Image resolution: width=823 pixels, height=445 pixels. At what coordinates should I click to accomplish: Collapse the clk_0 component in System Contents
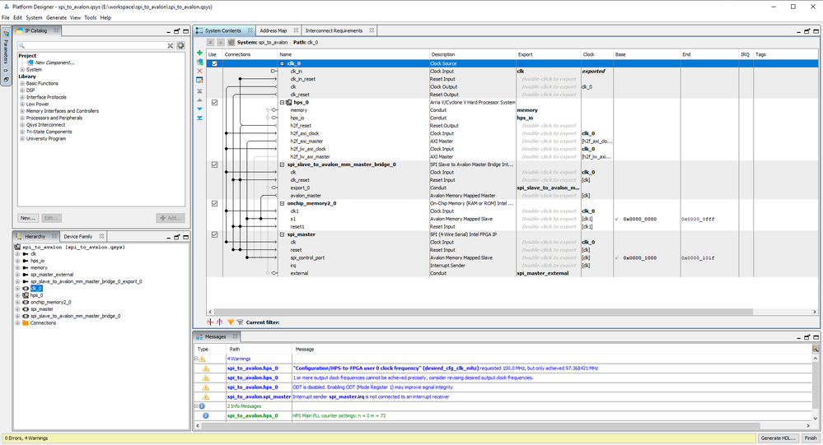(x=283, y=63)
